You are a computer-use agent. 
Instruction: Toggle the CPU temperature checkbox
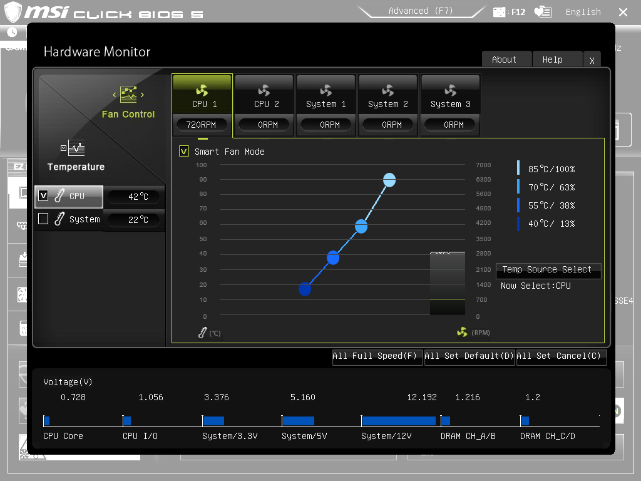click(43, 195)
